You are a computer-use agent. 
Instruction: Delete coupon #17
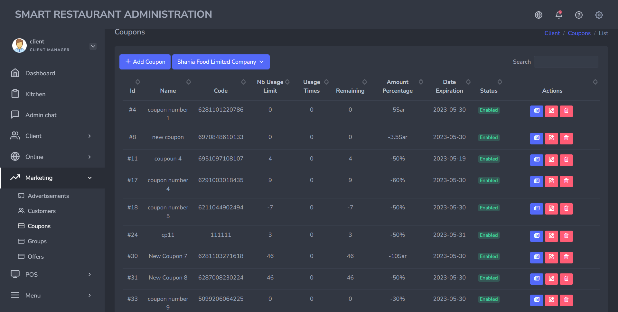pyautogui.click(x=566, y=181)
